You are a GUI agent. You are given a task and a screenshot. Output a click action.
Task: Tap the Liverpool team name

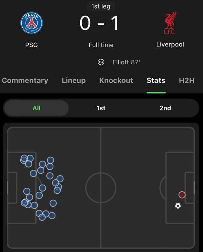pyautogui.click(x=170, y=44)
